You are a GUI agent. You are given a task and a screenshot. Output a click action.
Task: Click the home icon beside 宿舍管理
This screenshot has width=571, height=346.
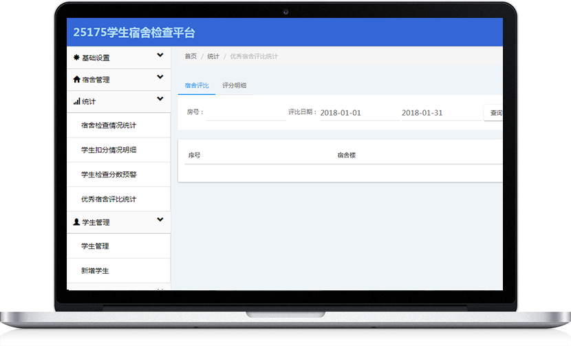pyautogui.click(x=76, y=80)
